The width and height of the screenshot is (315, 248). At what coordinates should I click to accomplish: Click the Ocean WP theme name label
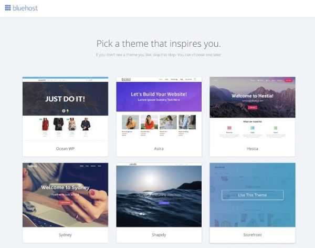65,149
